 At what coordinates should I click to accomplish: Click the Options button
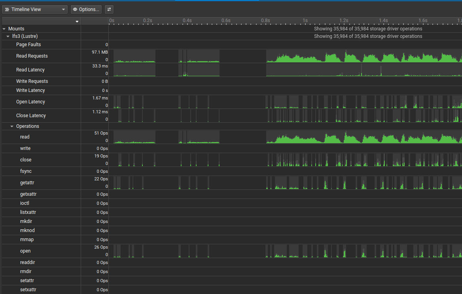pos(86,9)
